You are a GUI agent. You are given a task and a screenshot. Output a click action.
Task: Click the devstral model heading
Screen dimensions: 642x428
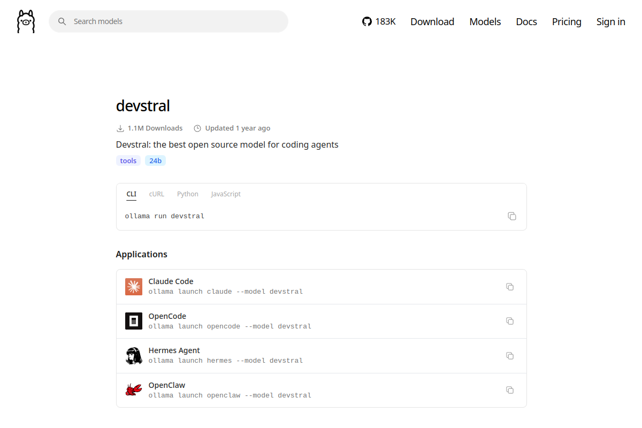click(143, 106)
